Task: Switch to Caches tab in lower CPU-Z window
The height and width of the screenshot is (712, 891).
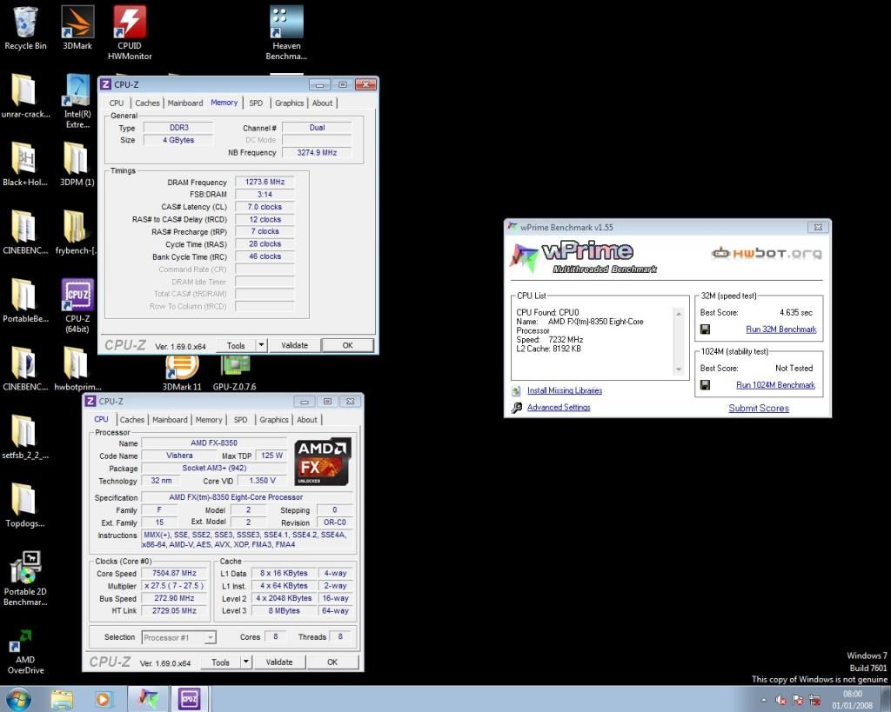Action: click(x=132, y=420)
